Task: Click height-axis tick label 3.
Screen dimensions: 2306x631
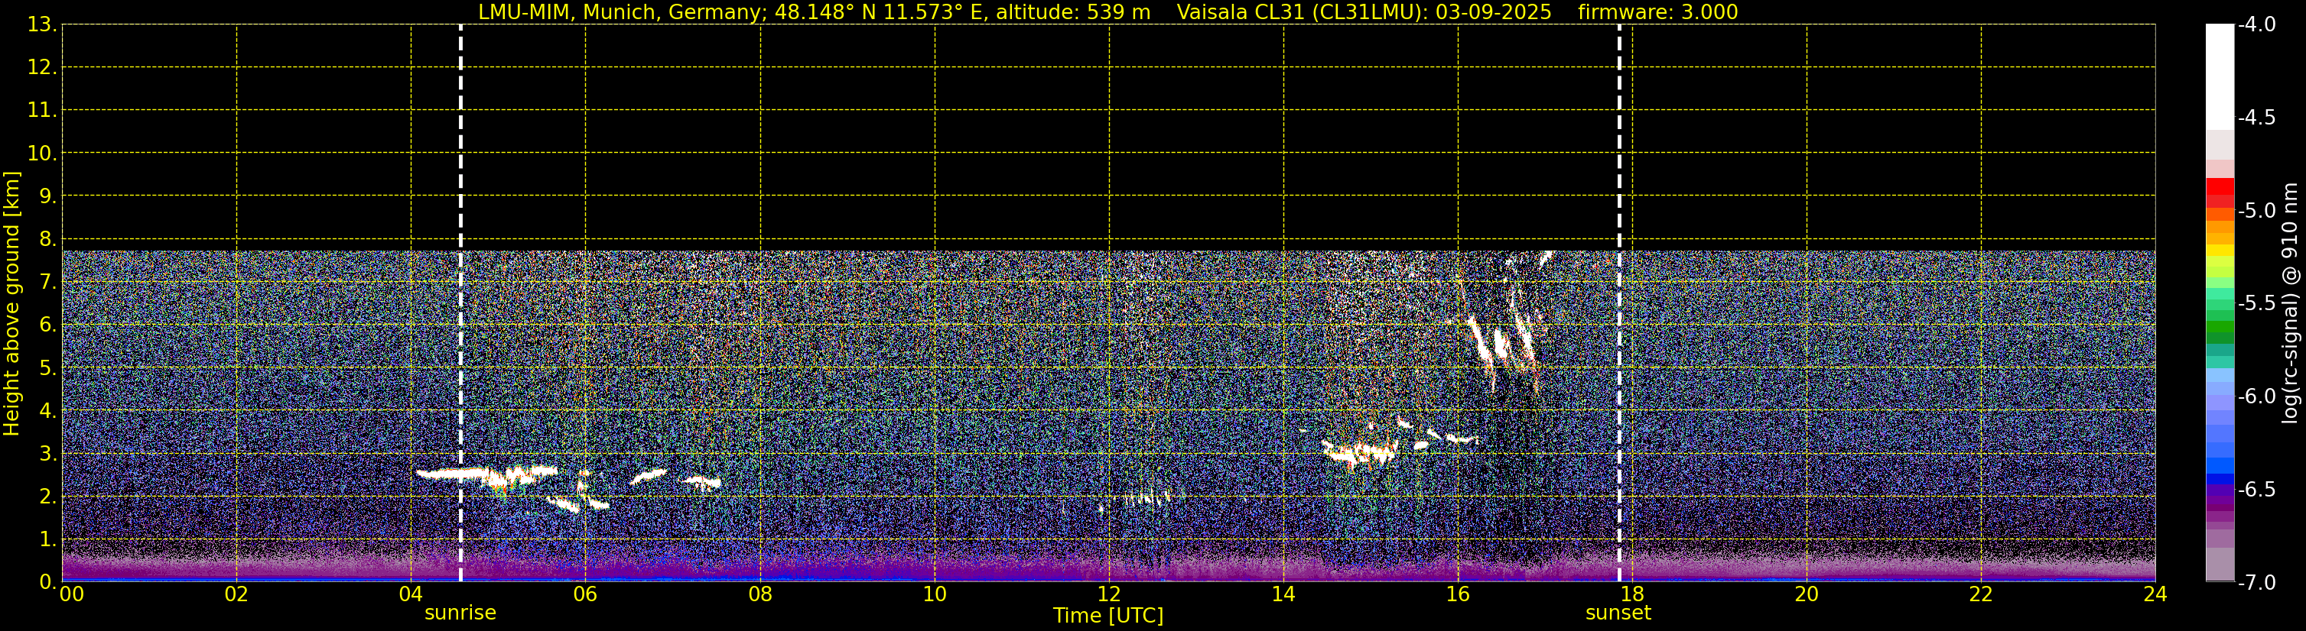Action: pos(47,453)
